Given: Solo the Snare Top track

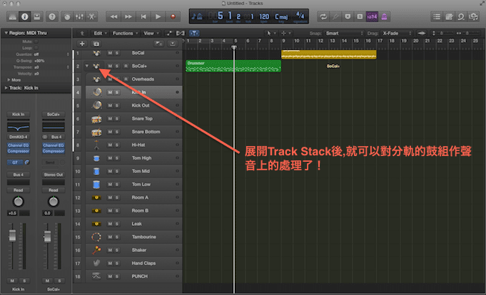Looking at the screenshot, I should (117, 118).
